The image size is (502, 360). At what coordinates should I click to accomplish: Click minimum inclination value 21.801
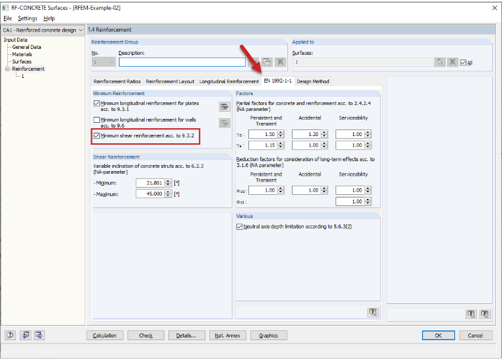point(150,183)
